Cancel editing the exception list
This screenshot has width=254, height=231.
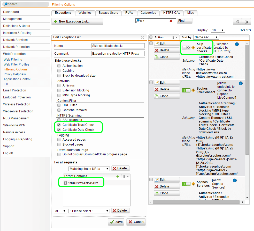point(136,222)
